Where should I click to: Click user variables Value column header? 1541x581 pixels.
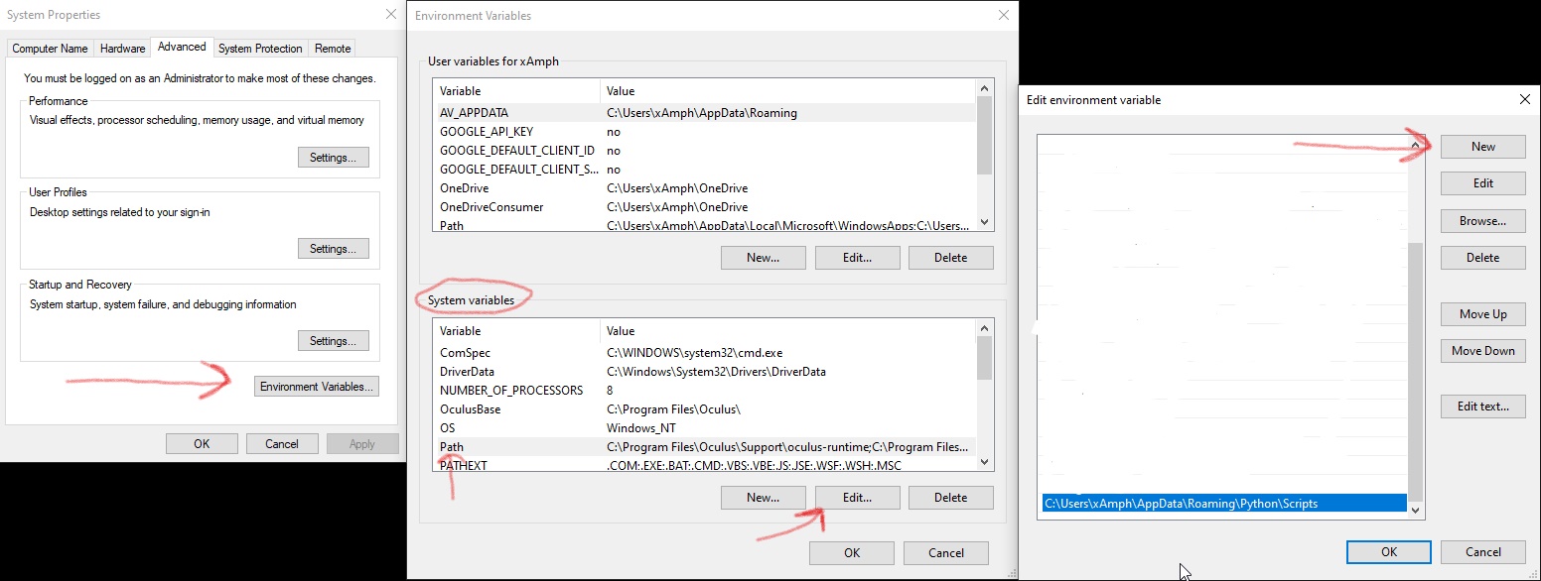click(788, 91)
